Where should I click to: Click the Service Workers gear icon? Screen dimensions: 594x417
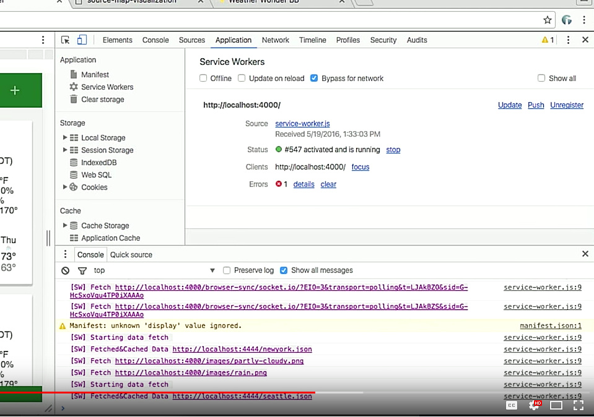[74, 87]
